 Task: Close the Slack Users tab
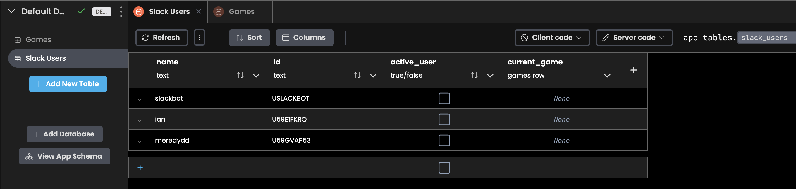[x=199, y=12]
